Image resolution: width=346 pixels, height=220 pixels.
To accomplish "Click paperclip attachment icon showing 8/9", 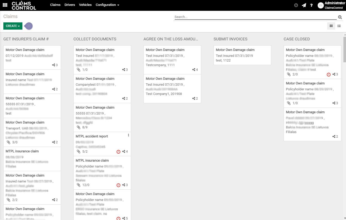I will [x=79, y=127].
